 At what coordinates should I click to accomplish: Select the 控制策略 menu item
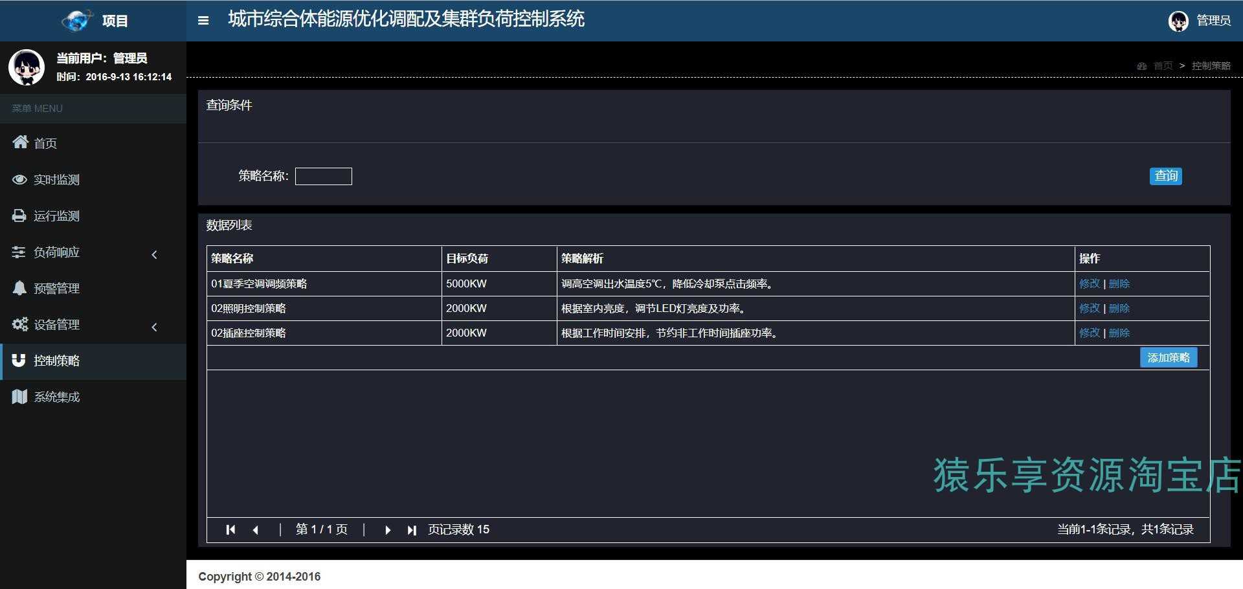click(x=93, y=361)
